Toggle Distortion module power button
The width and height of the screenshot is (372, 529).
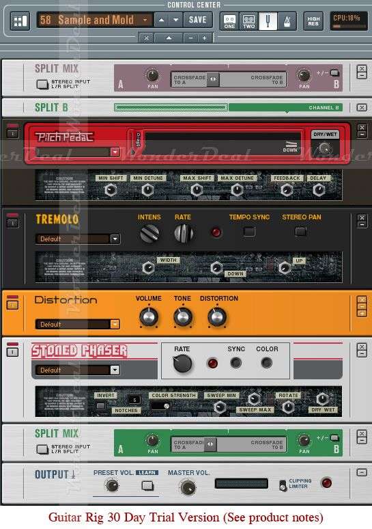(x=12, y=305)
